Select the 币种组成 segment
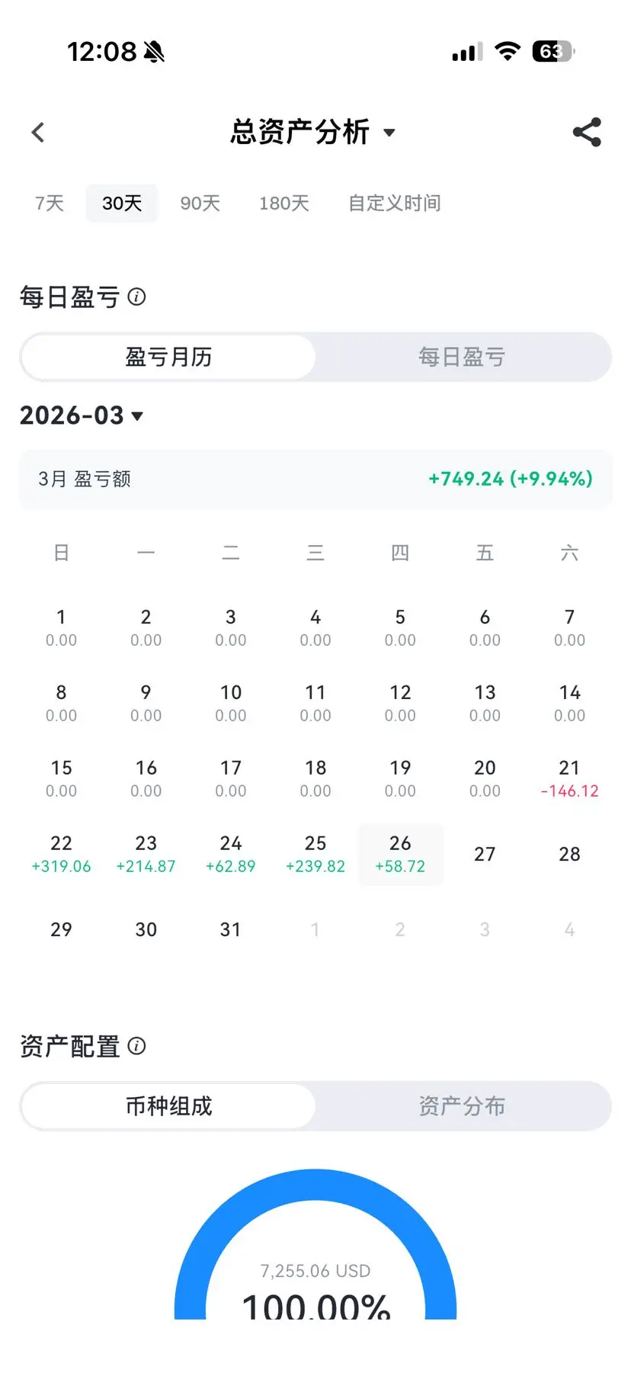The width and height of the screenshot is (631, 1373). (x=168, y=1106)
